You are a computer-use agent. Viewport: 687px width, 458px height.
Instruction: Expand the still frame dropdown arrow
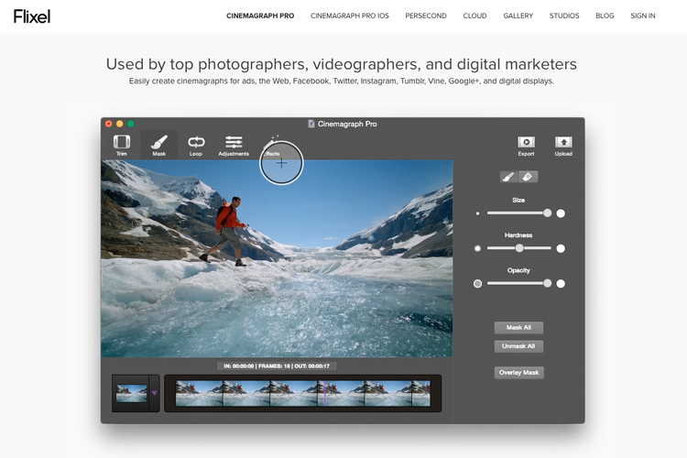click(x=154, y=393)
